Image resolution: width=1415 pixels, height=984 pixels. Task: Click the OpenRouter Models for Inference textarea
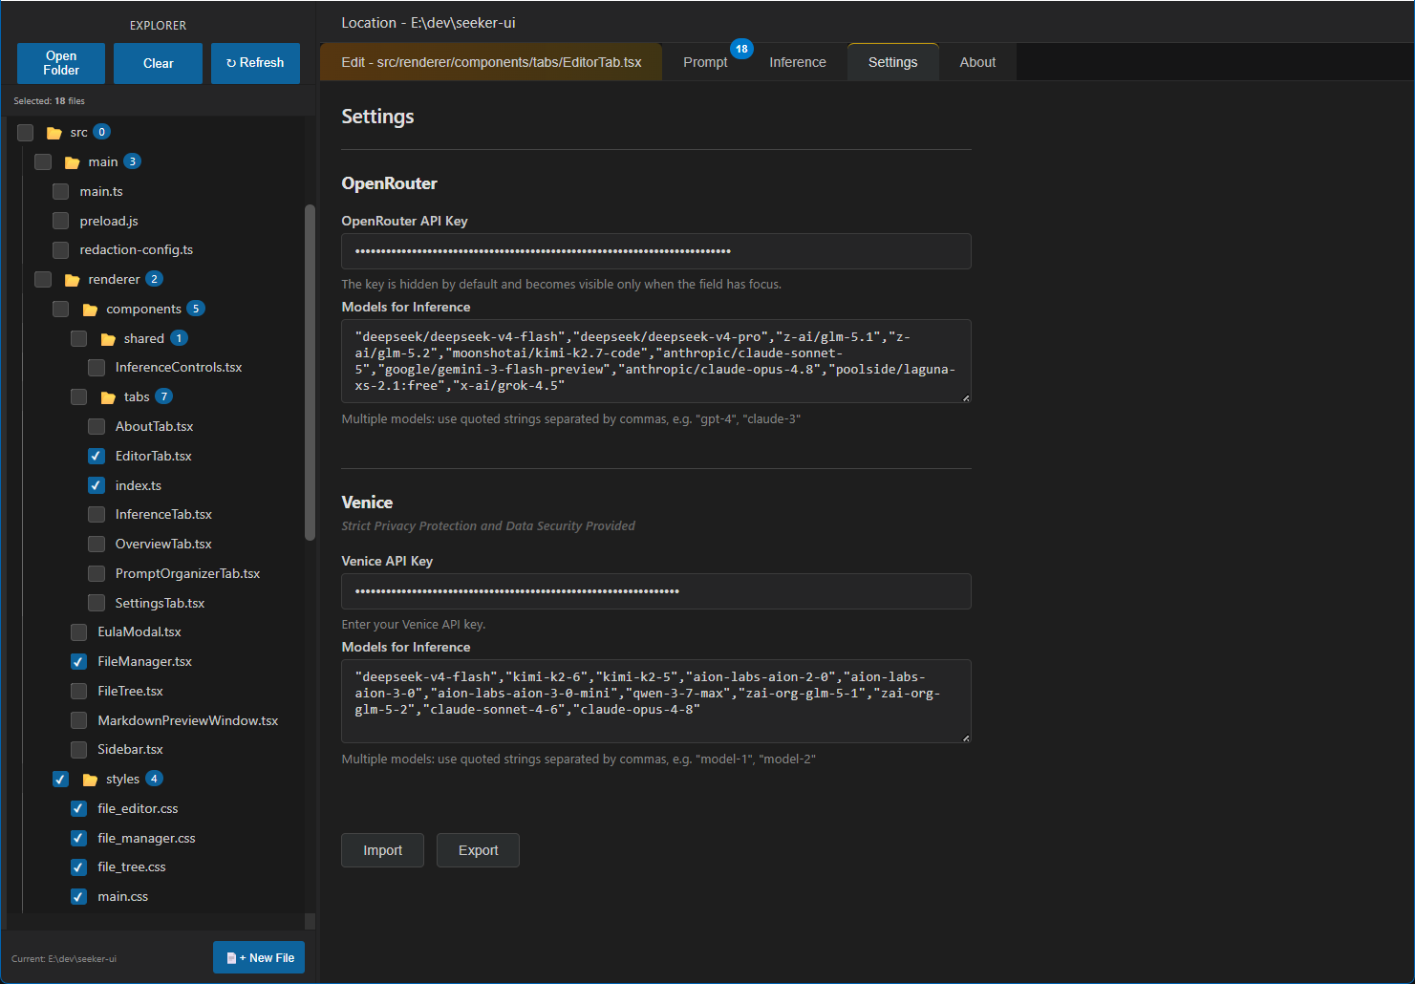click(x=656, y=361)
